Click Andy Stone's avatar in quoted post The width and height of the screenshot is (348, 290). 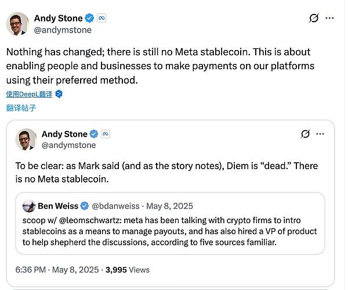(x=27, y=139)
